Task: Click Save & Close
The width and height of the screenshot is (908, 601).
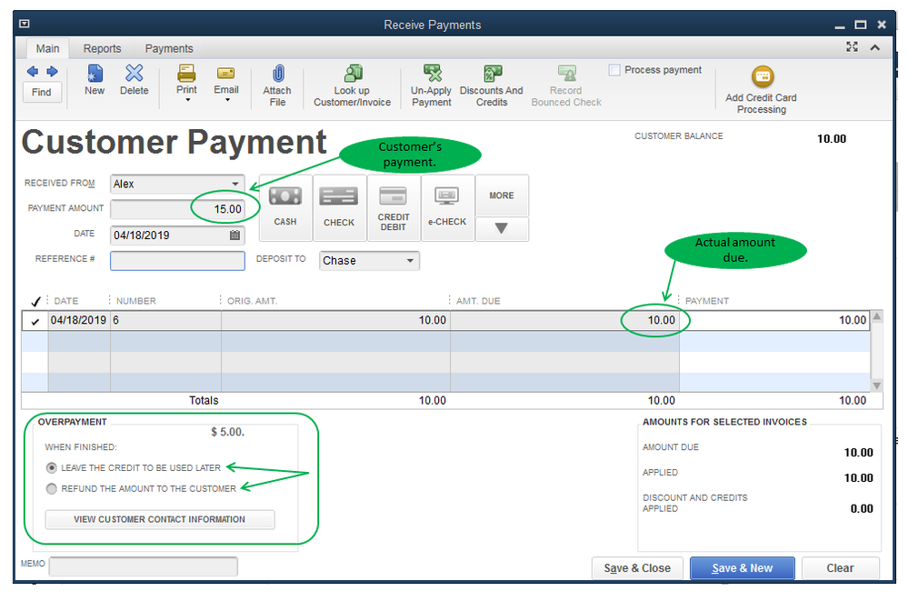Action: 637,568
